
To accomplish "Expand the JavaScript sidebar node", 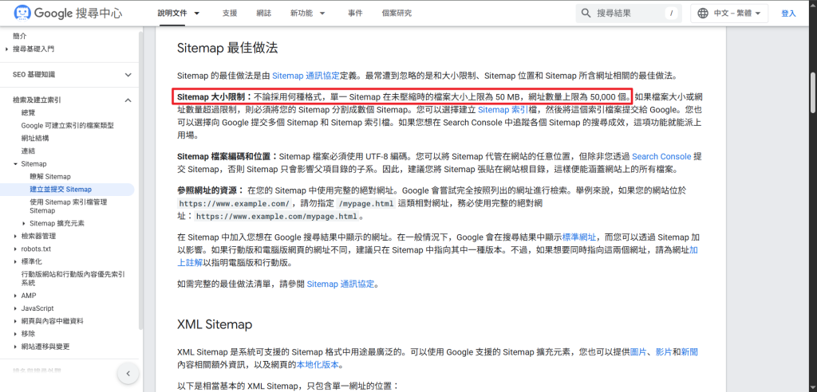I will [16, 308].
